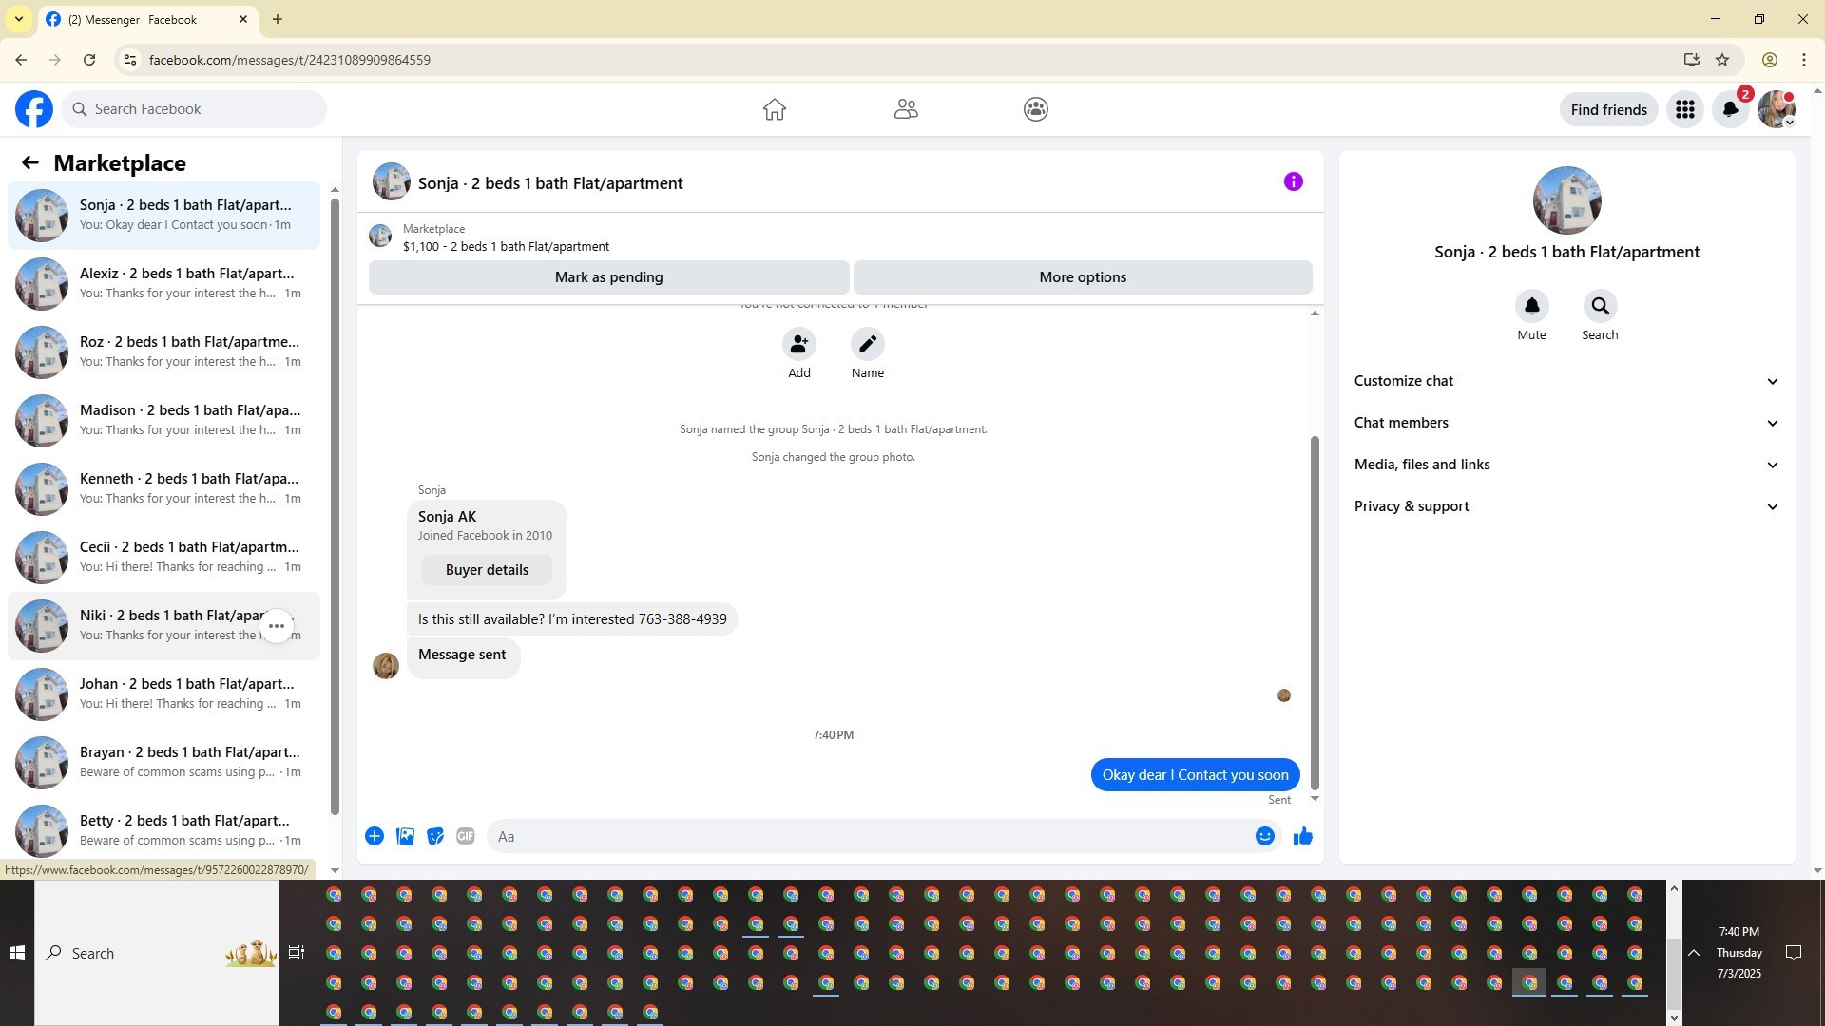Expand the Media, files and links section
This screenshot has width=1825, height=1026.
pos(1566,465)
